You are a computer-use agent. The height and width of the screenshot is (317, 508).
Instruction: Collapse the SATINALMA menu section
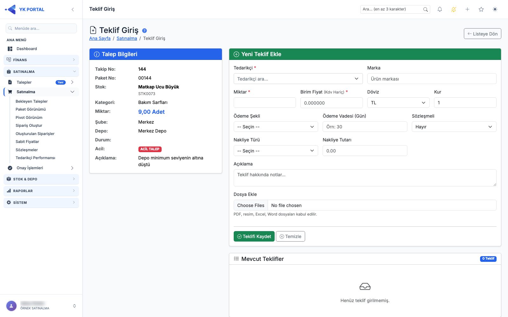(41, 72)
